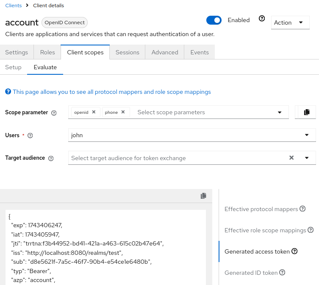
Task: Click help icon next to Enabled toggle
Action: pos(262,19)
